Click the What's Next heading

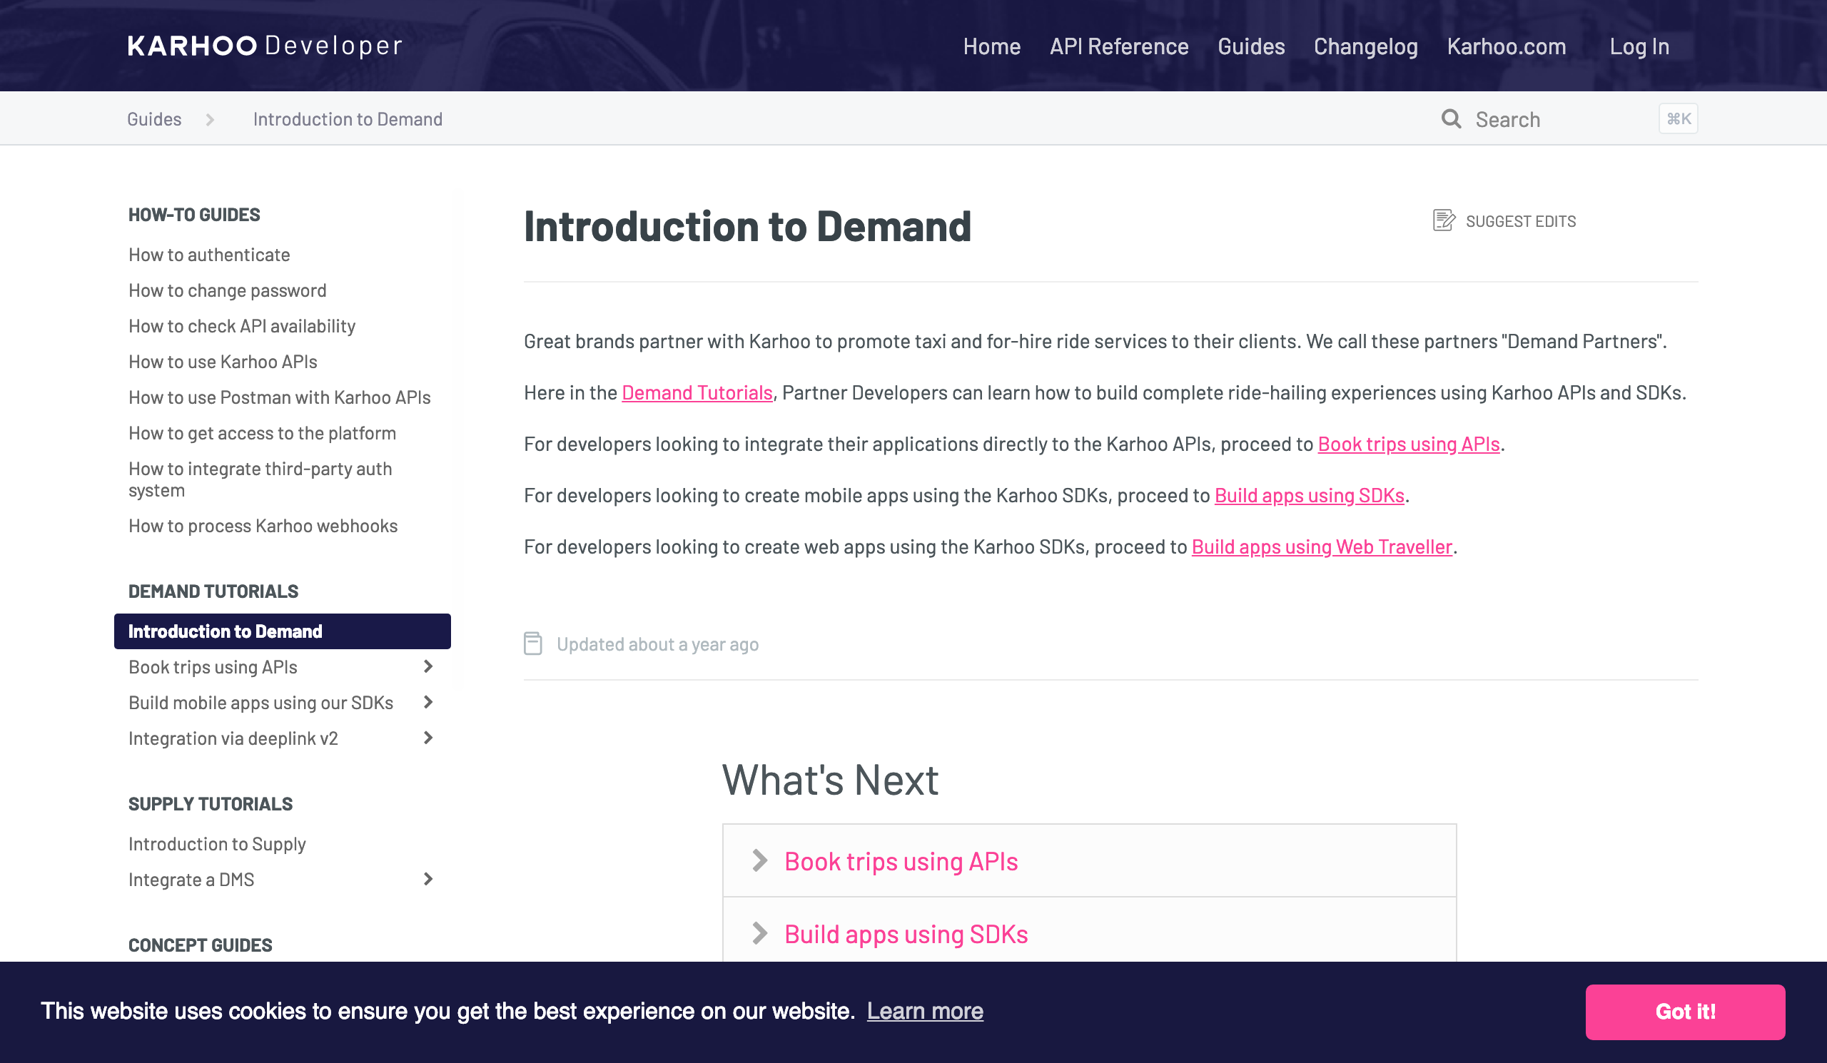tap(830, 780)
